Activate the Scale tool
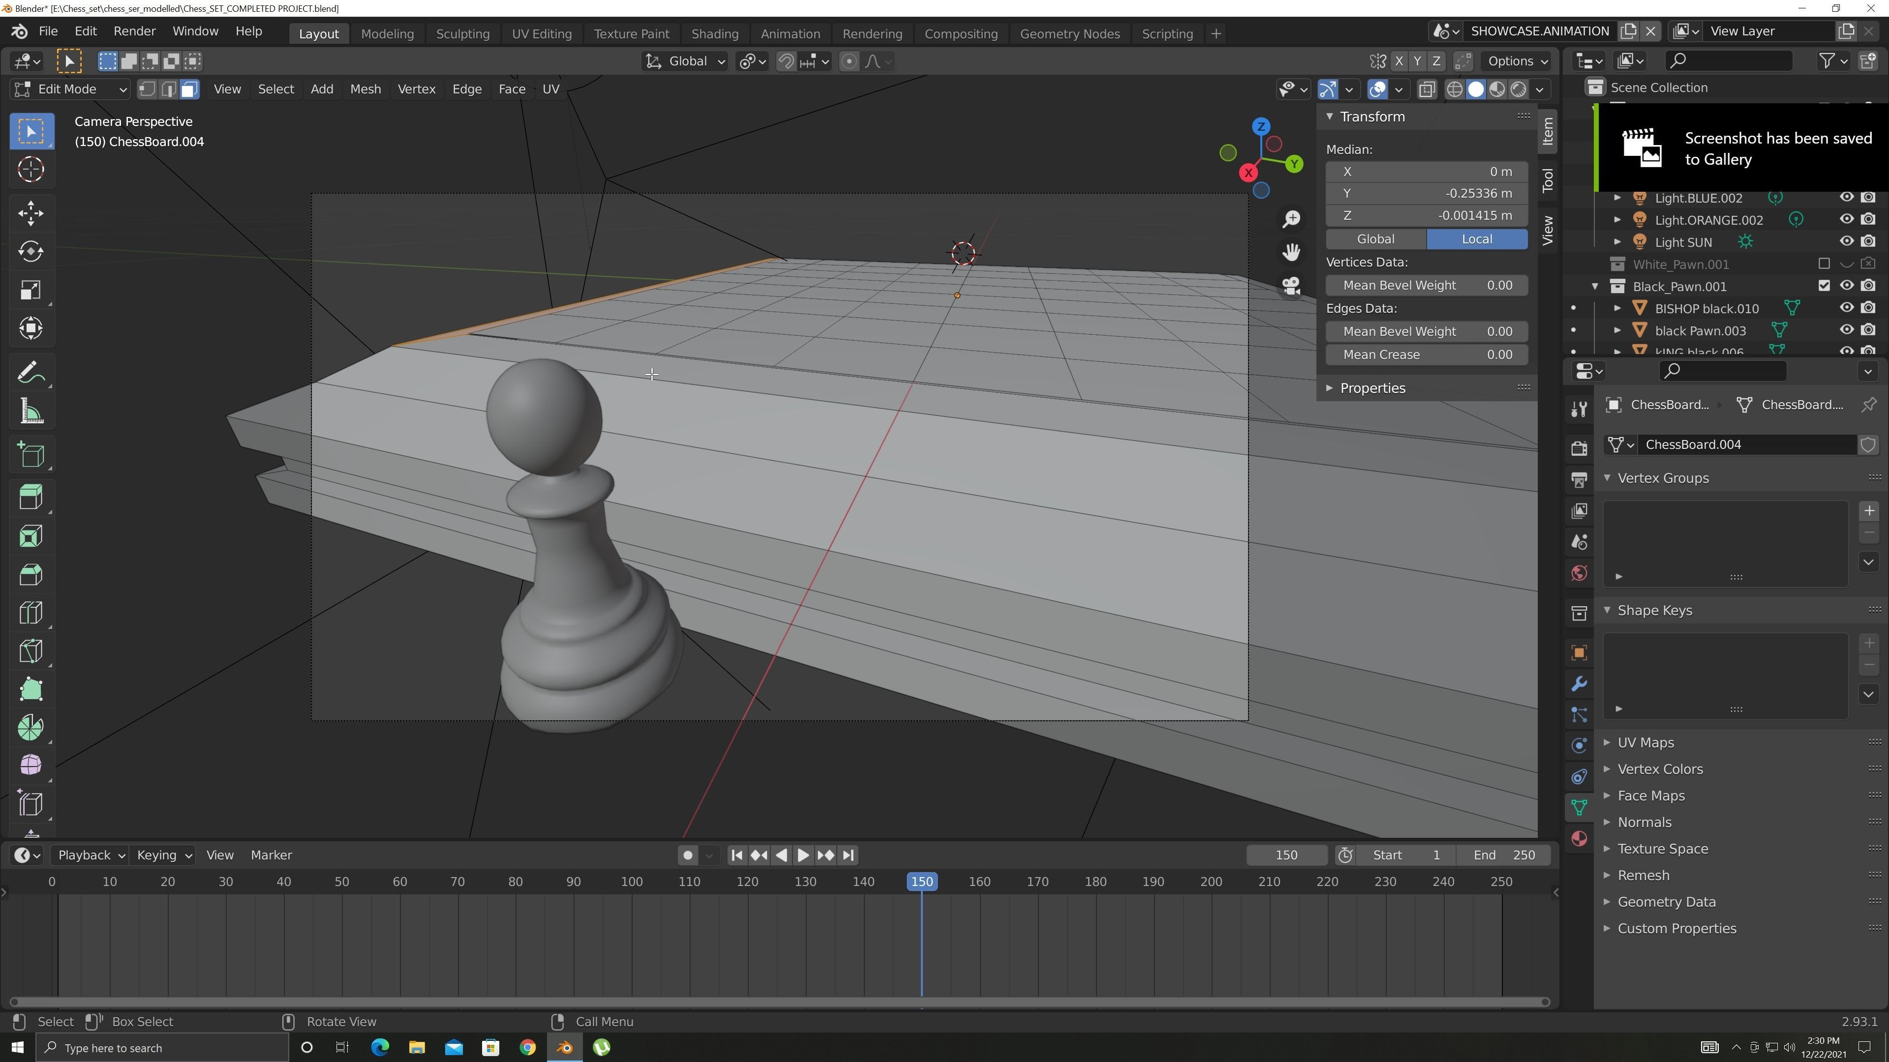1889x1062 pixels. (31, 290)
